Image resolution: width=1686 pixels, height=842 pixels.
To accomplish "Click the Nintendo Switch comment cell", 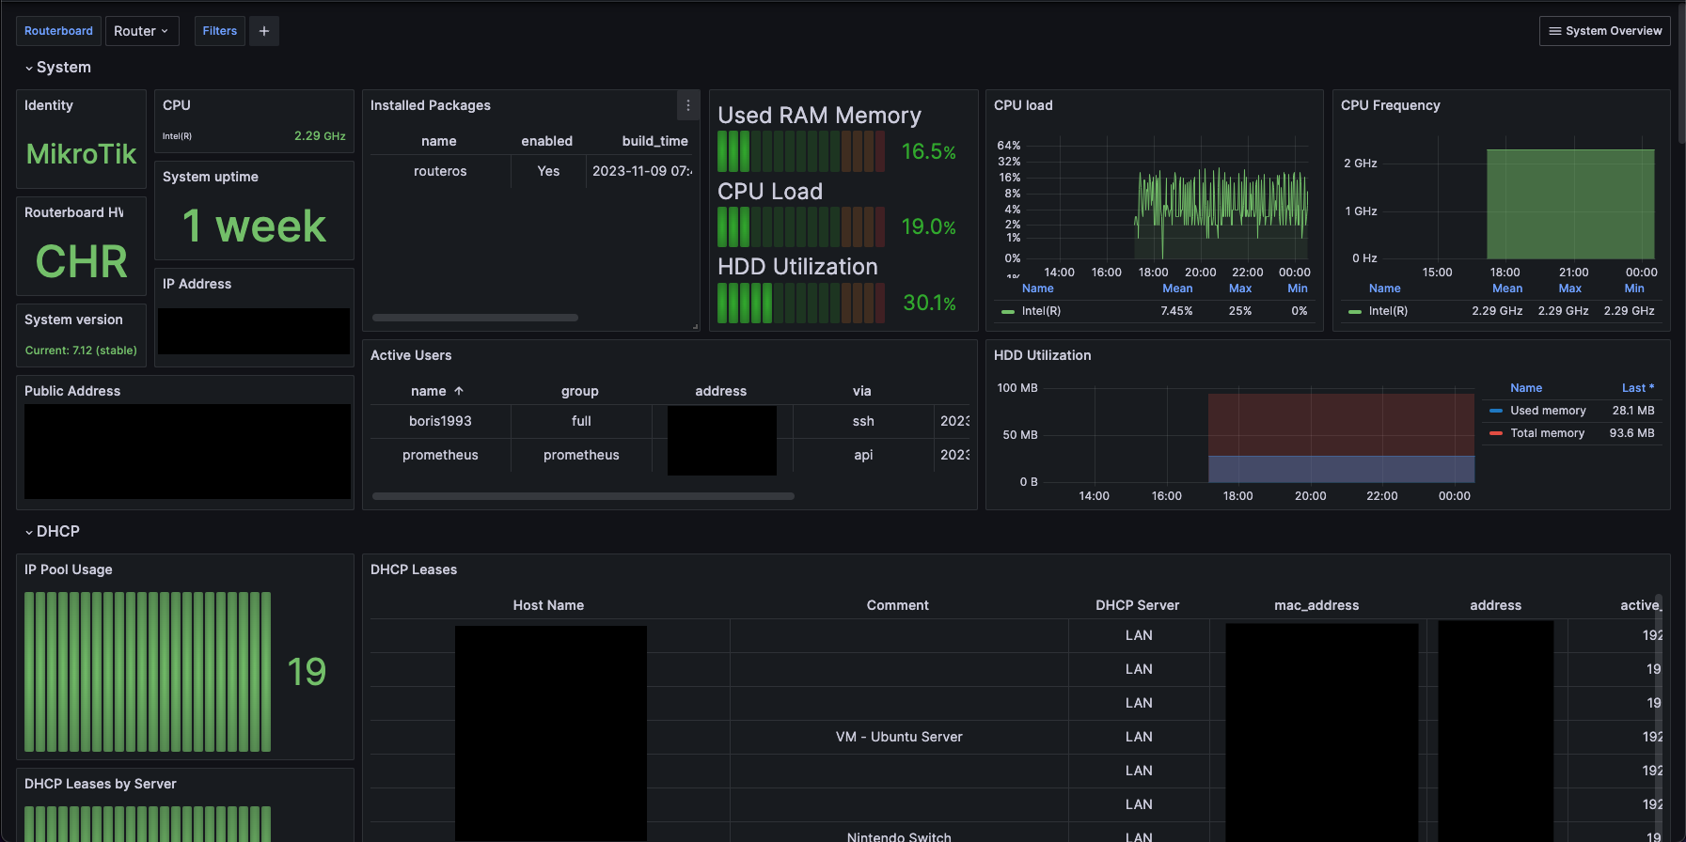I will point(899,836).
